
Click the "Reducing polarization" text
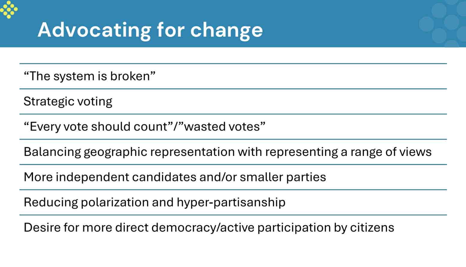(86, 202)
